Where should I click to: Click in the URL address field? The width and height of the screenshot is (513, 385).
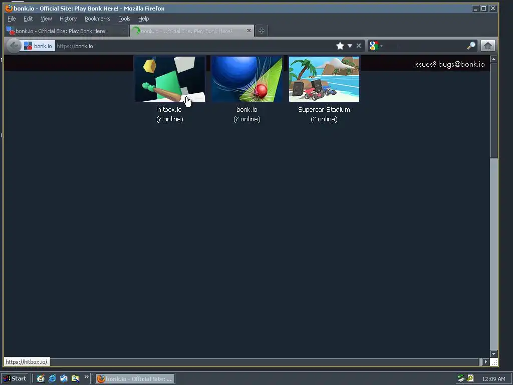point(195,46)
